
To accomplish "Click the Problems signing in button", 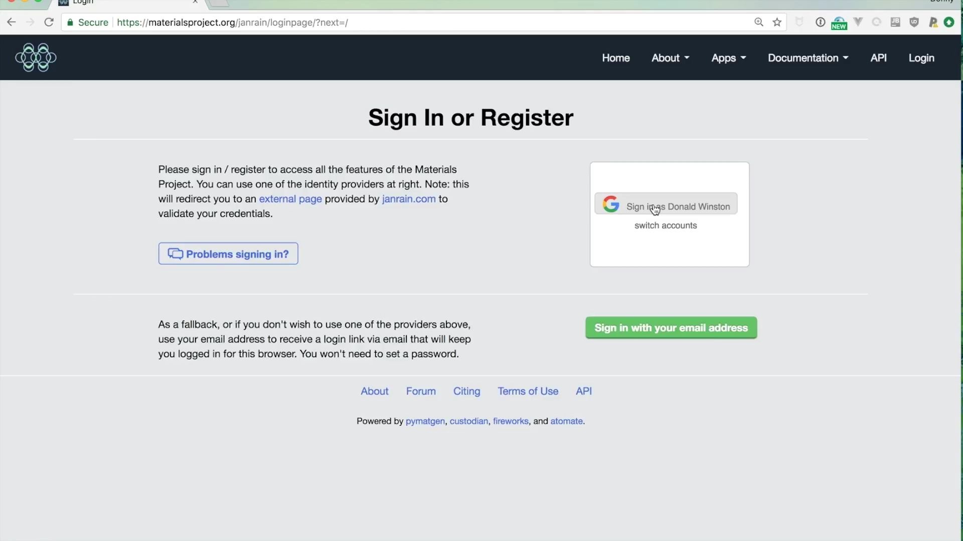I will pyautogui.click(x=228, y=253).
